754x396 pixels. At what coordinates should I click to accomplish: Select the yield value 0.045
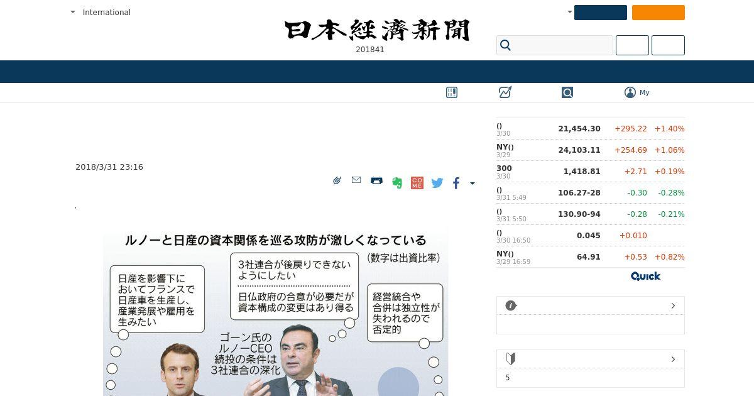click(x=589, y=236)
